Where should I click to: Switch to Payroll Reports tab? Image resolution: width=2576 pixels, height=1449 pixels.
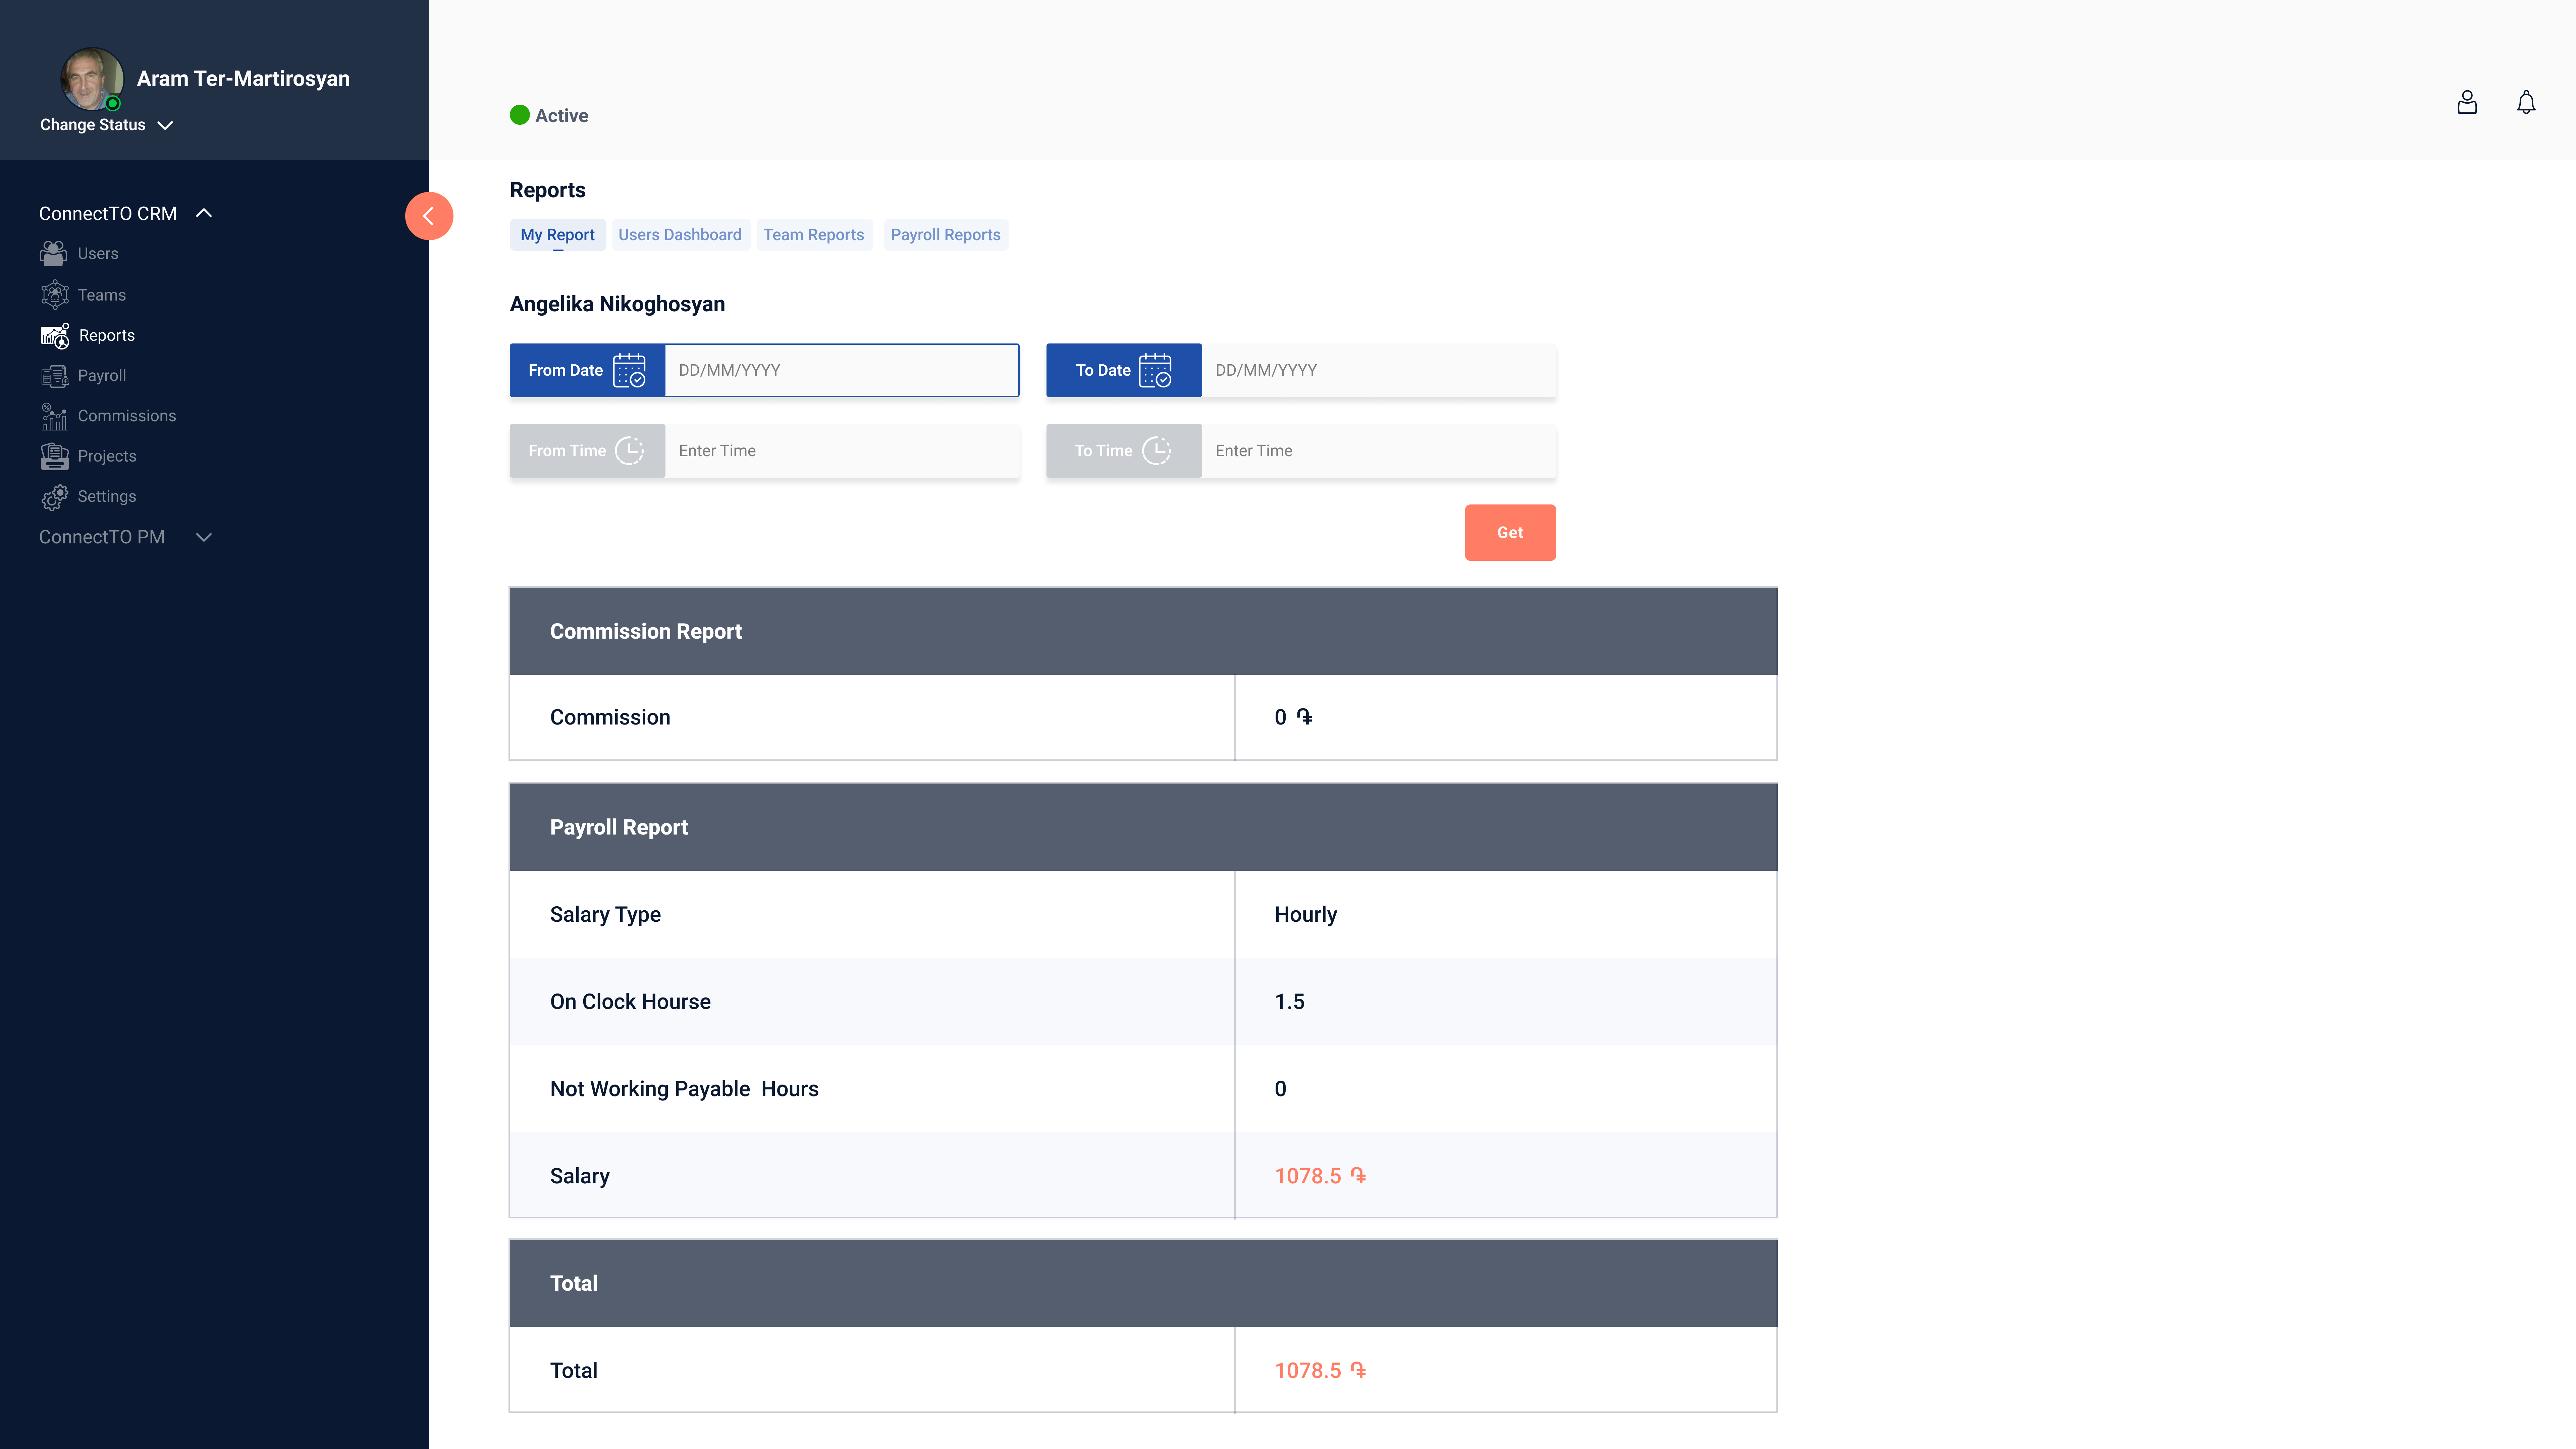tap(945, 235)
